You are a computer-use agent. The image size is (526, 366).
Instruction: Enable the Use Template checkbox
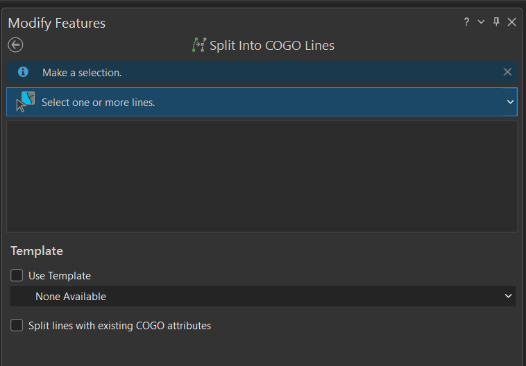17,275
